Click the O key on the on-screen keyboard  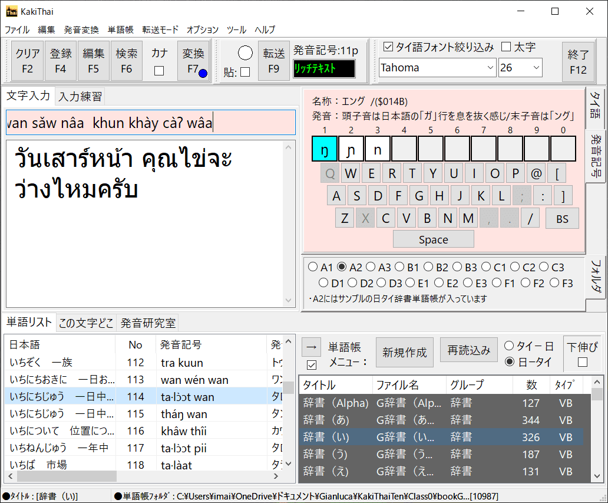(x=495, y=173)
